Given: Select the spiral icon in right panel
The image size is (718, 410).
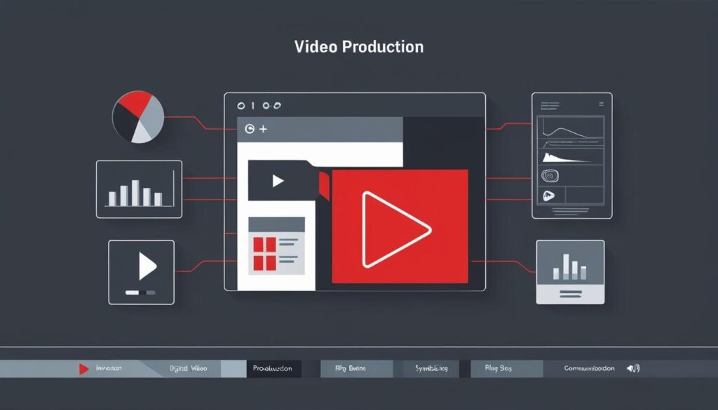Looking at the screenshot, I should pos(549,176).
